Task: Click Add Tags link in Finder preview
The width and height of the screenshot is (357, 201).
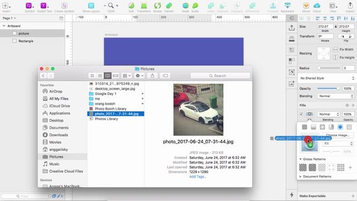Action: click(x=198, y=176)
